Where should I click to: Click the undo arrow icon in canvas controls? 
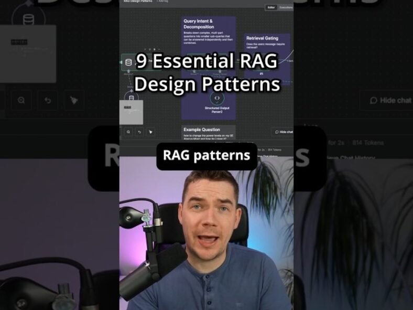139,132
